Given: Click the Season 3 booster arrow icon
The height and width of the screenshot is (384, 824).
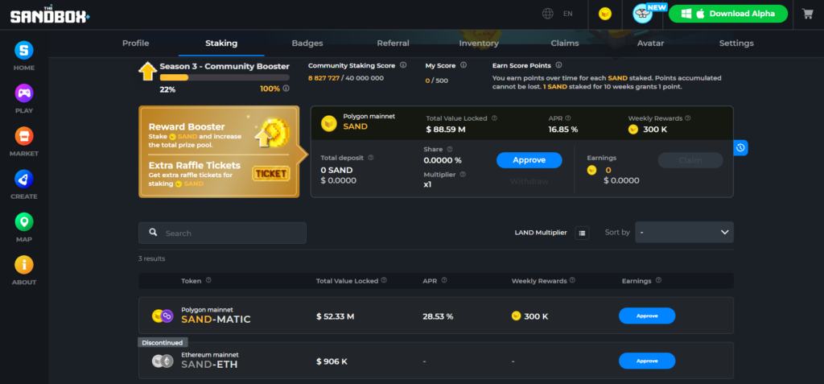Looking at the screenshot, I should (x=148, y=71).
